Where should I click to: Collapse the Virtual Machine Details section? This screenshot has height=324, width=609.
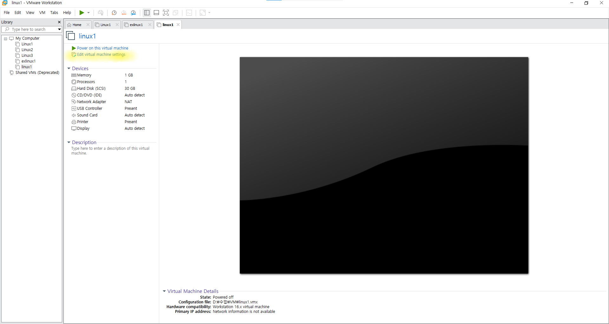[x=164, y=291]
